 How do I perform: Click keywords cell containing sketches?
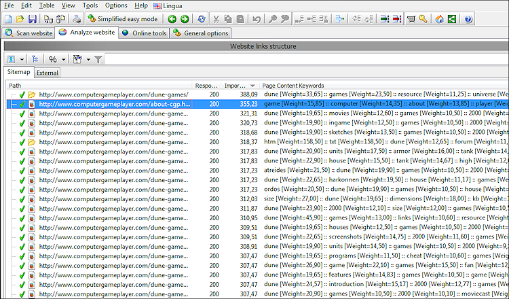click(x=385, y=133)
